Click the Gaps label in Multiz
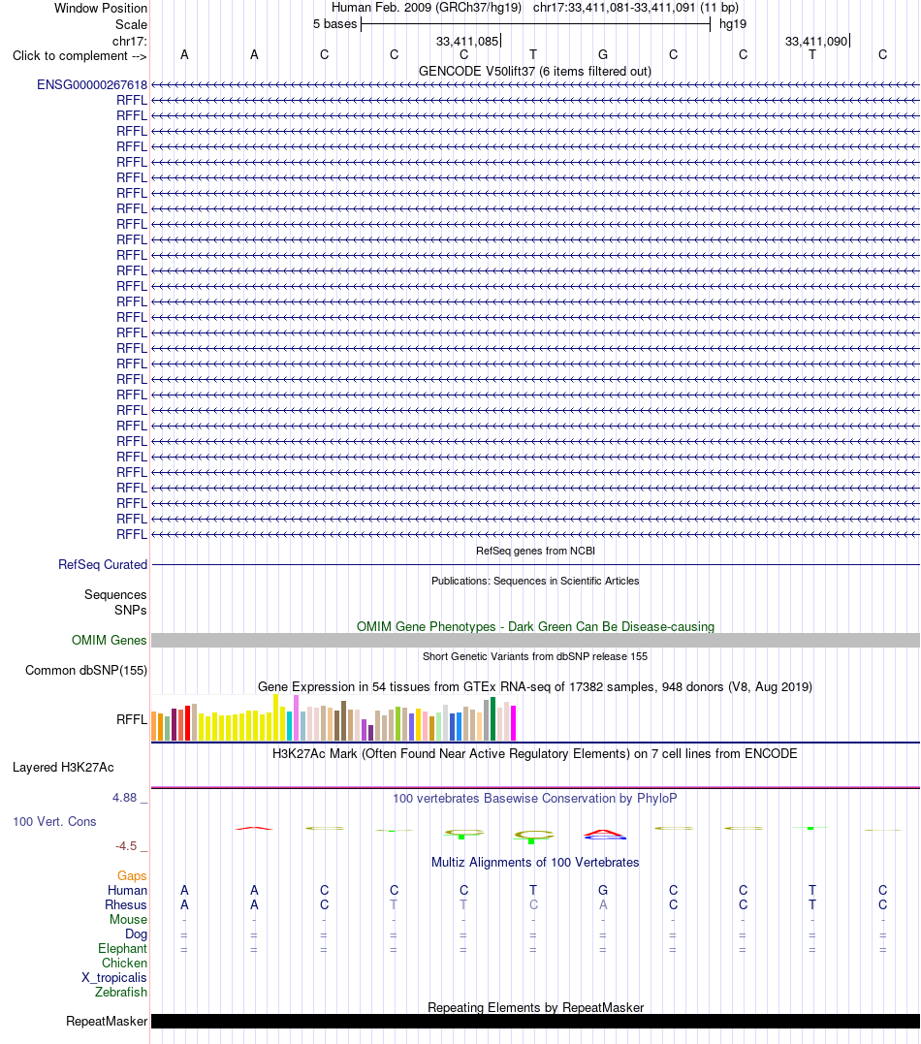The height and width of the screenshot is (1044, 921). pyautogui.click(x=132, y=876)
